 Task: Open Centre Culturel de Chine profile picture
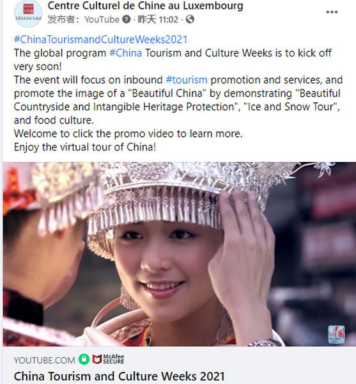tap(28, 13)
